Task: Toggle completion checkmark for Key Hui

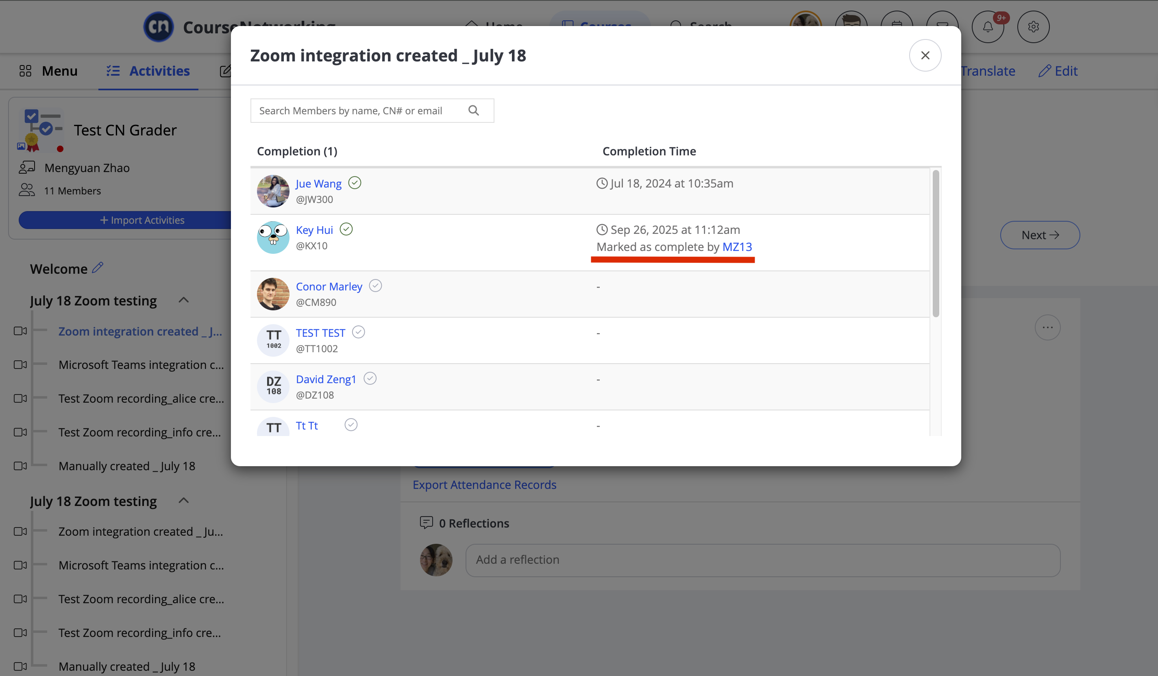Action: point(346,229)
